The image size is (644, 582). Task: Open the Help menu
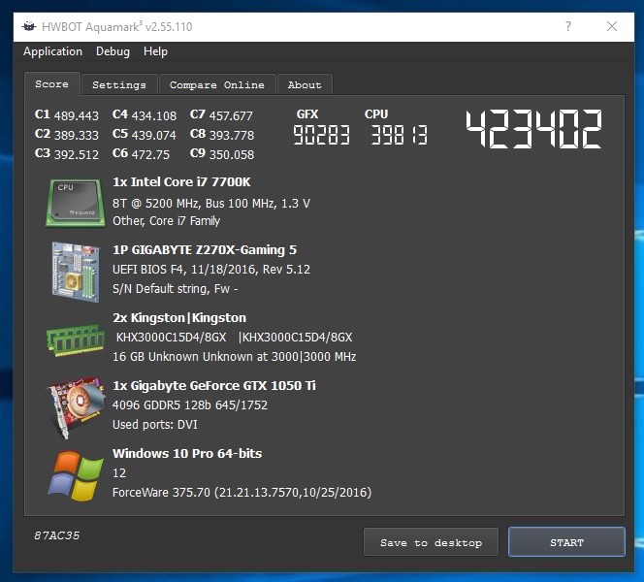point(155,51)
